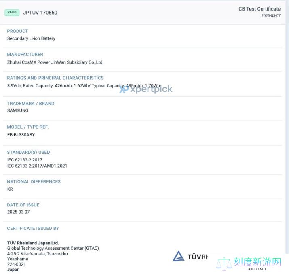Select the text Secondary Li-ion Battery
289x274 pixels.
coord(31,38)
